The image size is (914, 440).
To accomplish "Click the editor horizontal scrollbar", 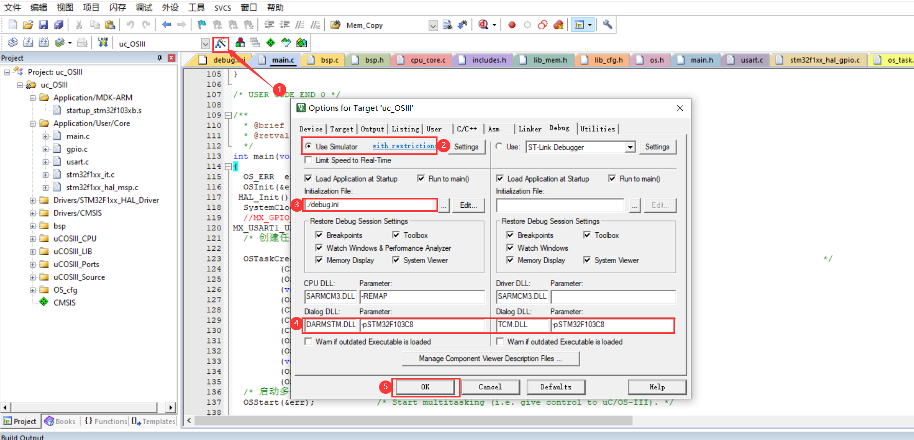I will 413,421.
